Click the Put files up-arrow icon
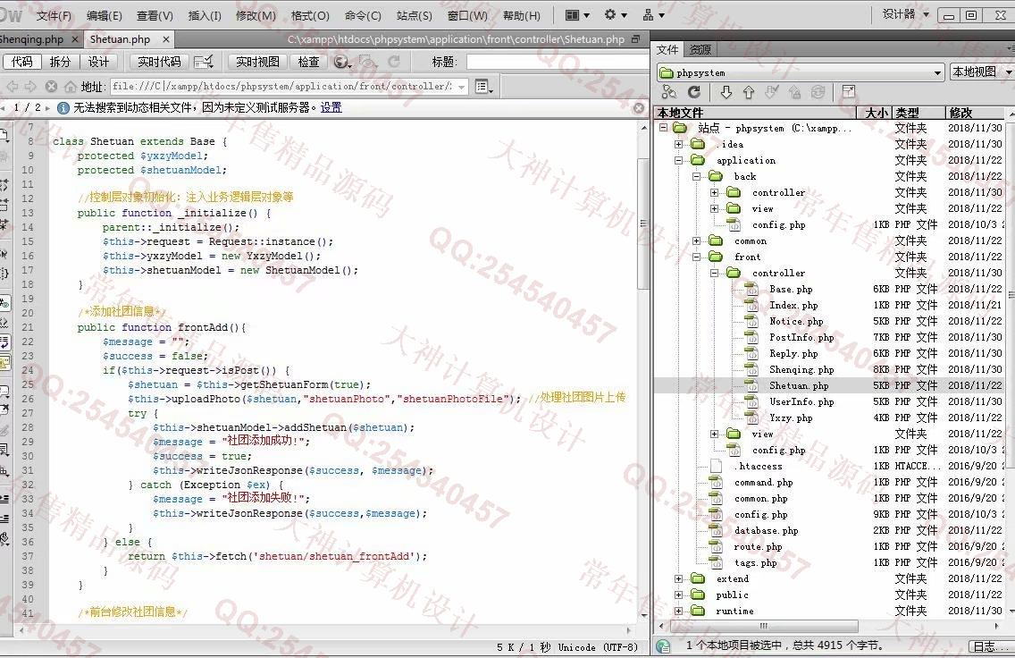The height and width of the screenshot is (658, 1015). [x=749, y=92]
